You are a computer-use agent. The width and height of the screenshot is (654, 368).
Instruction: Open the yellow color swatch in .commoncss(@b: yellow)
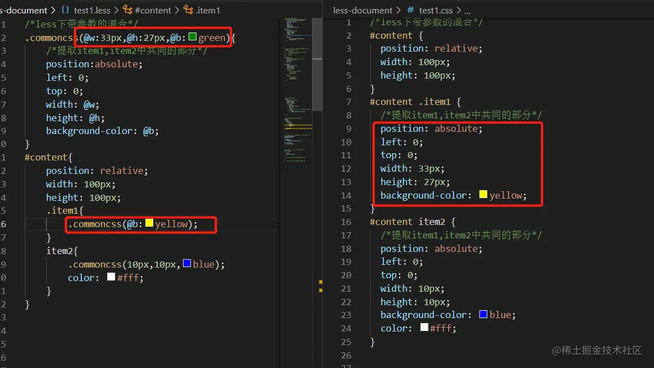149,223
